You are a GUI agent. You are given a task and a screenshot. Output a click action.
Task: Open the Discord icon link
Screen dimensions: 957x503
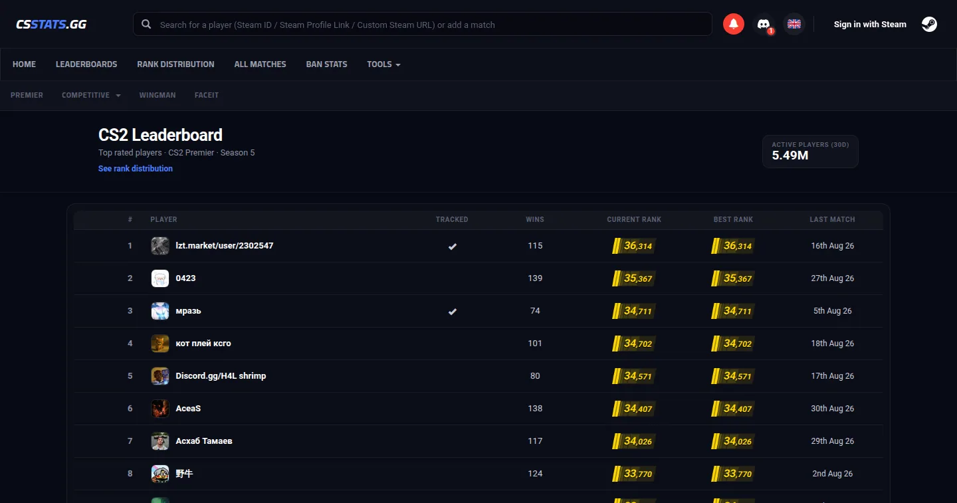pos(764,24)
